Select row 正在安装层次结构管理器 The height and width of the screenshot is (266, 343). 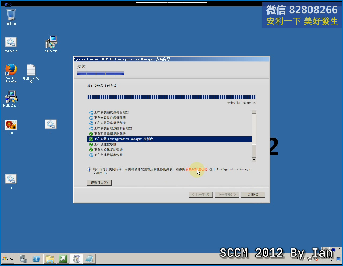coord(169,112)
